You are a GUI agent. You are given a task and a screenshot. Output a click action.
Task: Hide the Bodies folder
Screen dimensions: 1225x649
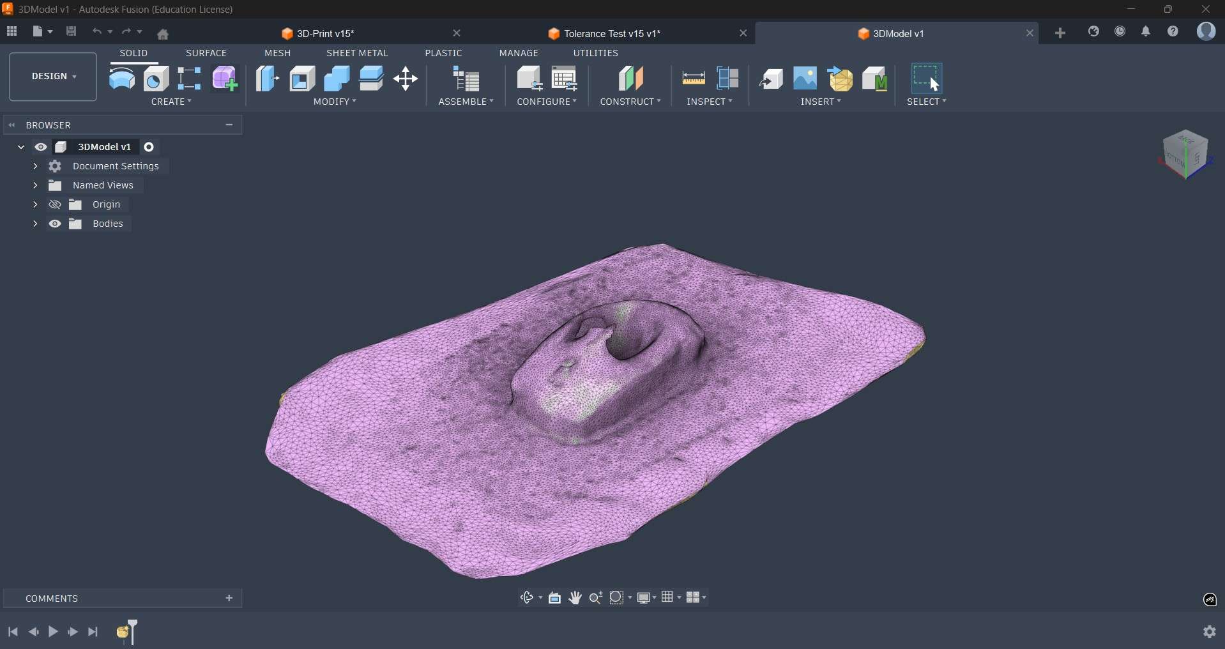click(x=55, y=224)
